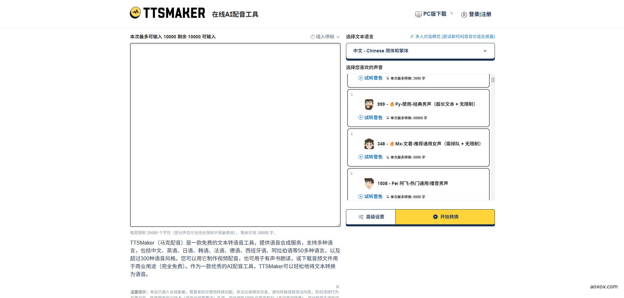Open the 插入停顿 dropdown chevron

(x=338, y=37)
